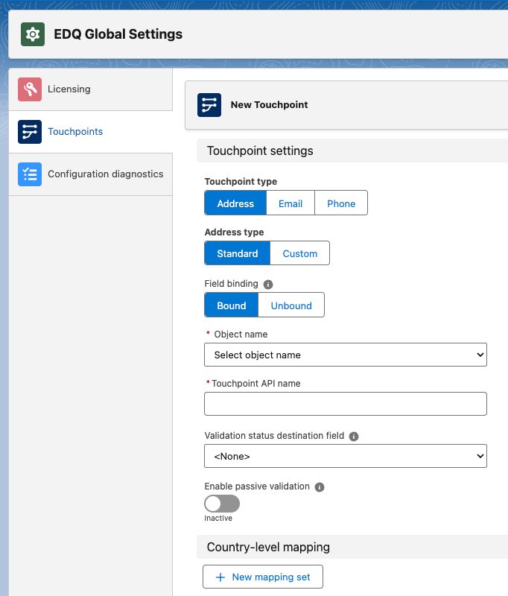508x596 pixels.
Task: Toggle the Enable passive validation switch
Action: click(x=222, y=504)
